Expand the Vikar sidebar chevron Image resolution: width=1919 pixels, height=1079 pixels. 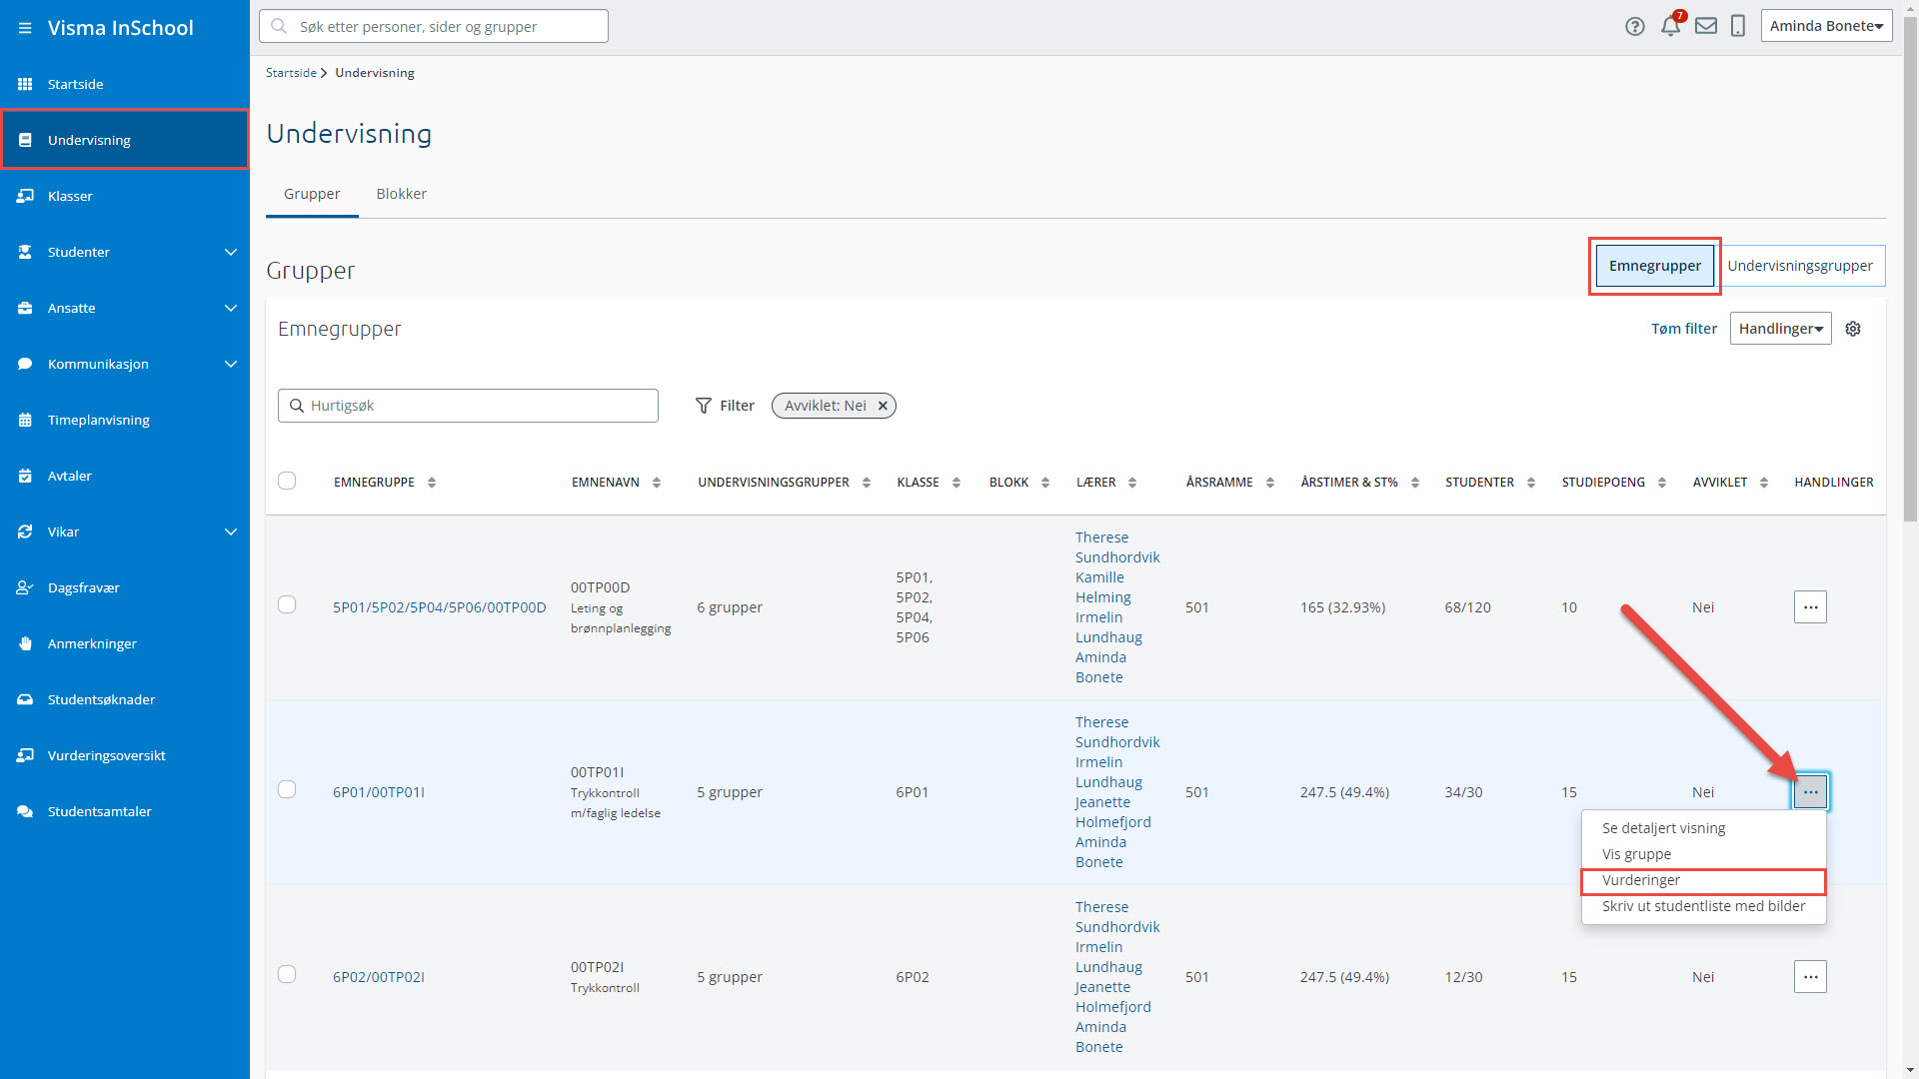click(231, 532)
